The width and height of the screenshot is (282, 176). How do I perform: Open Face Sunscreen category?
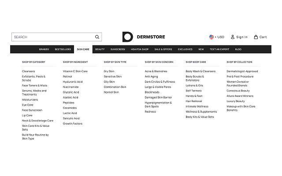[x=32, y=110]
